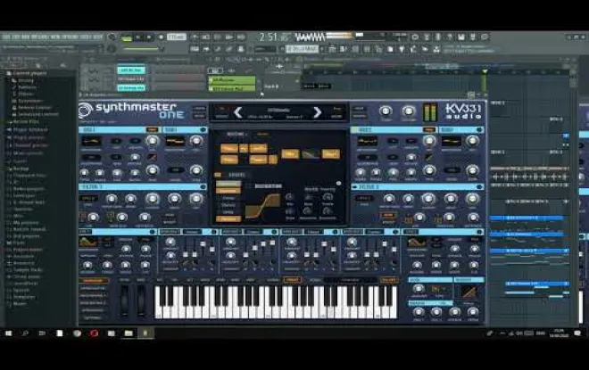Open the Patterns entry under Current project
The image size is (589, 370).
[x=25, y=87]
